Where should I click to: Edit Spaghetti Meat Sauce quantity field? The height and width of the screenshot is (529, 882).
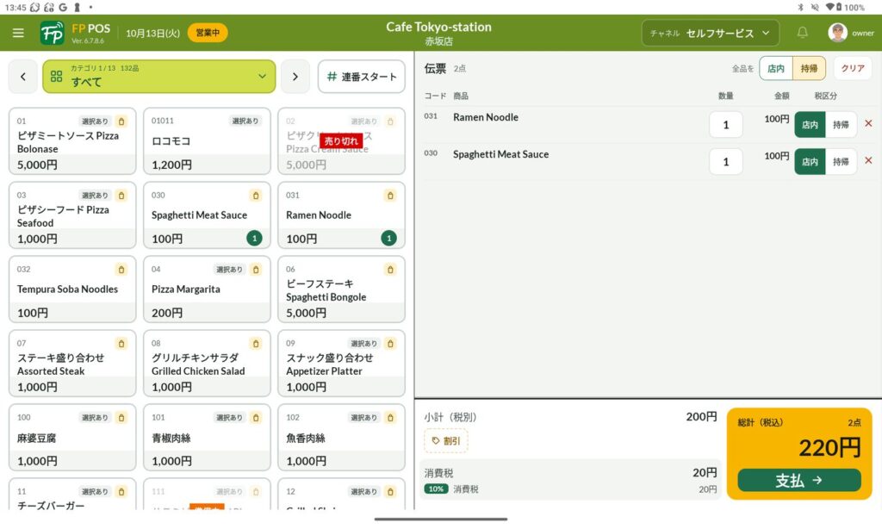725,161
